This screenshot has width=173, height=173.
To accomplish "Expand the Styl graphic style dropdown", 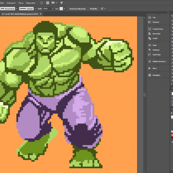I will point(64,9).
